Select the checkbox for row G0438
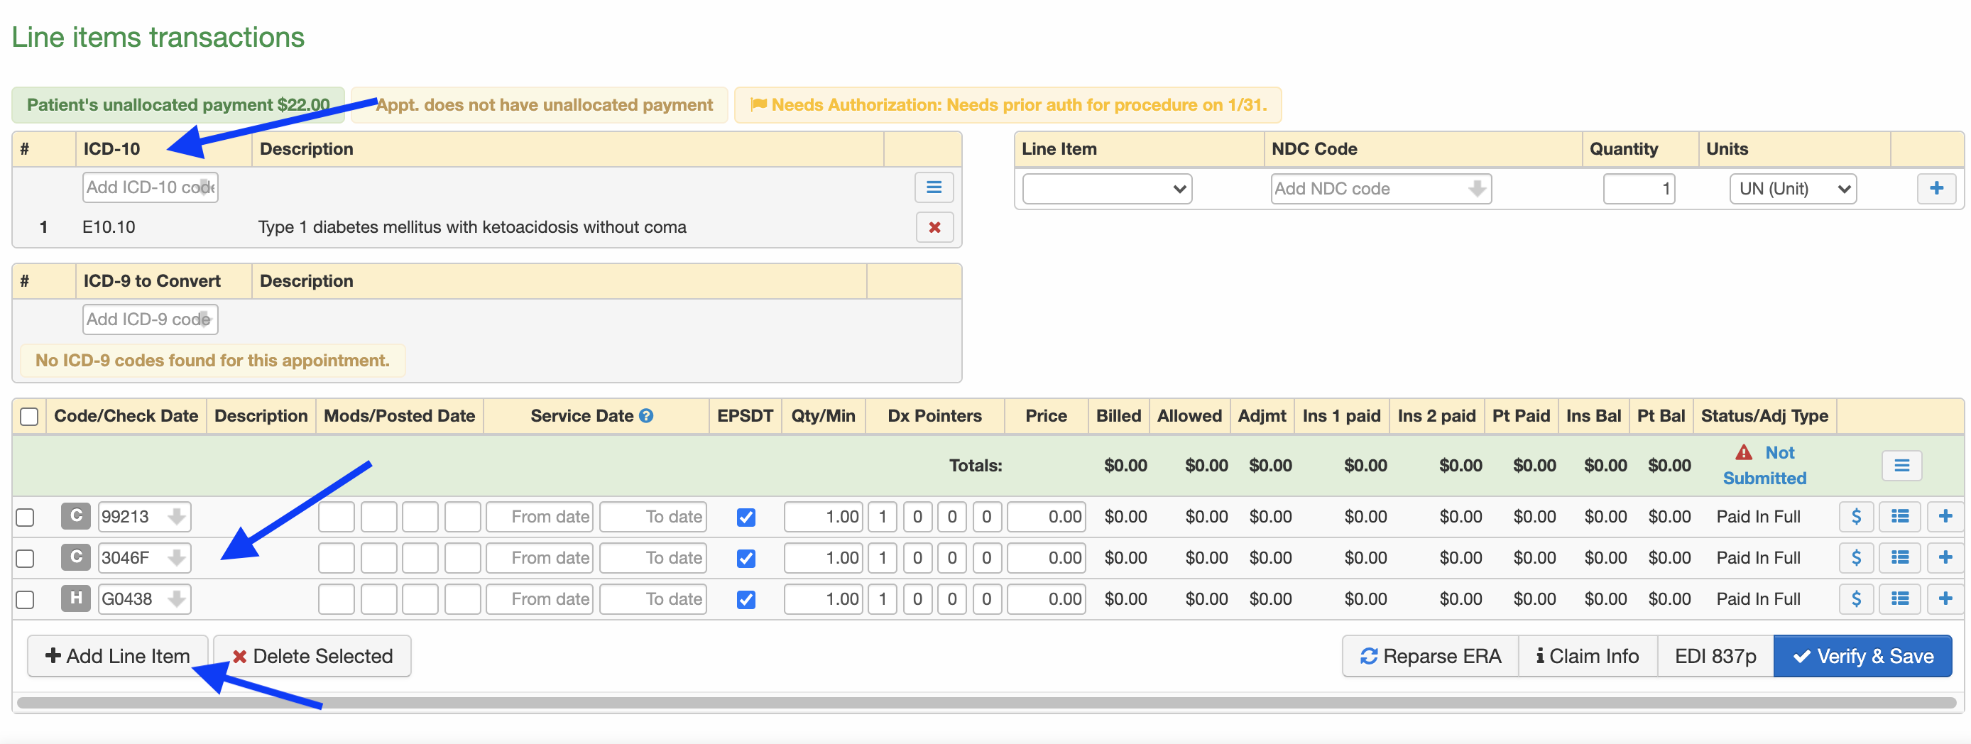1971x744 pixels. click(x=26, y=600)
